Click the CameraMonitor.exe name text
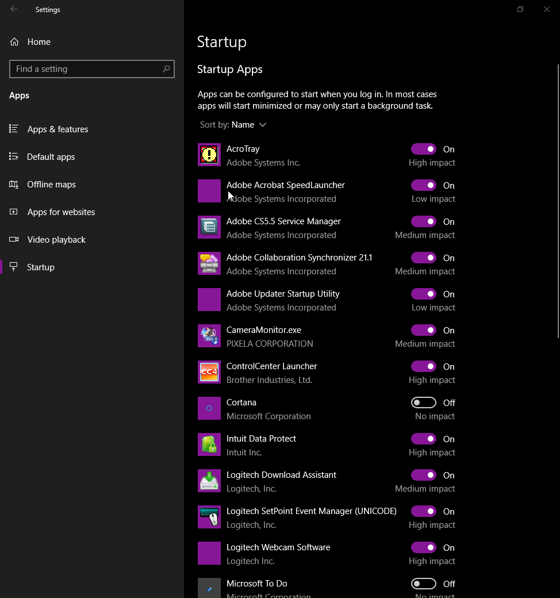The image size is (560, 598). (x=263, y=330)
